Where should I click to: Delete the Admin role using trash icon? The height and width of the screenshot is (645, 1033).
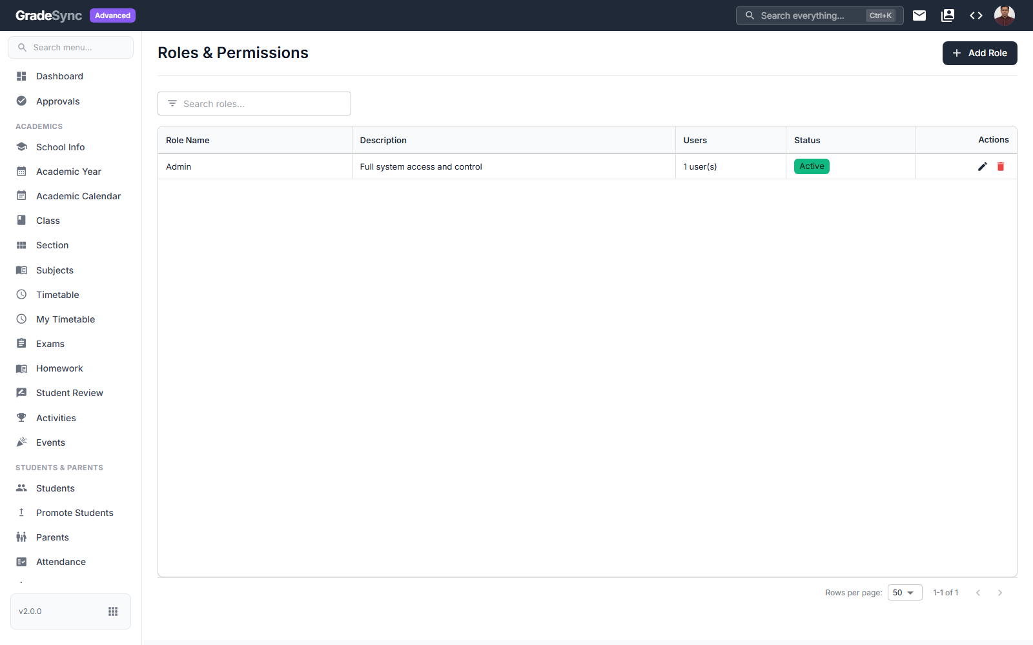[1001, 166]
